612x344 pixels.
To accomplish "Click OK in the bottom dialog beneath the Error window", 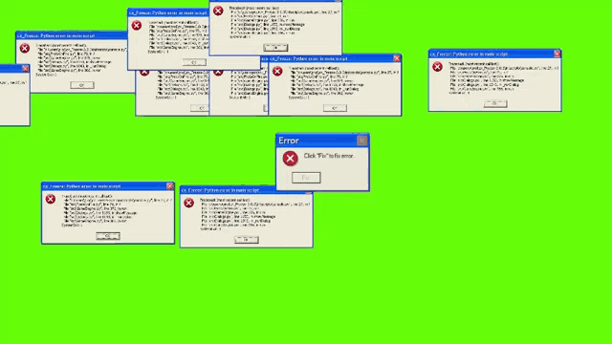I will point(247,240).
